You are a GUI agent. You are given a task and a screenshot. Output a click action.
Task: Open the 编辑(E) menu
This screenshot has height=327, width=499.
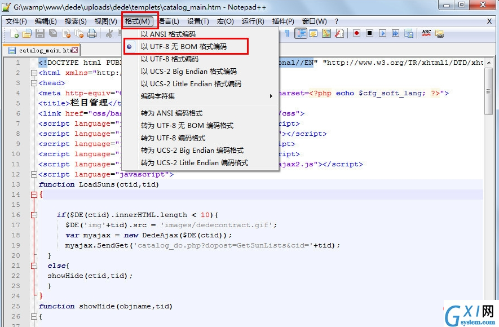[x=46, y=21]
